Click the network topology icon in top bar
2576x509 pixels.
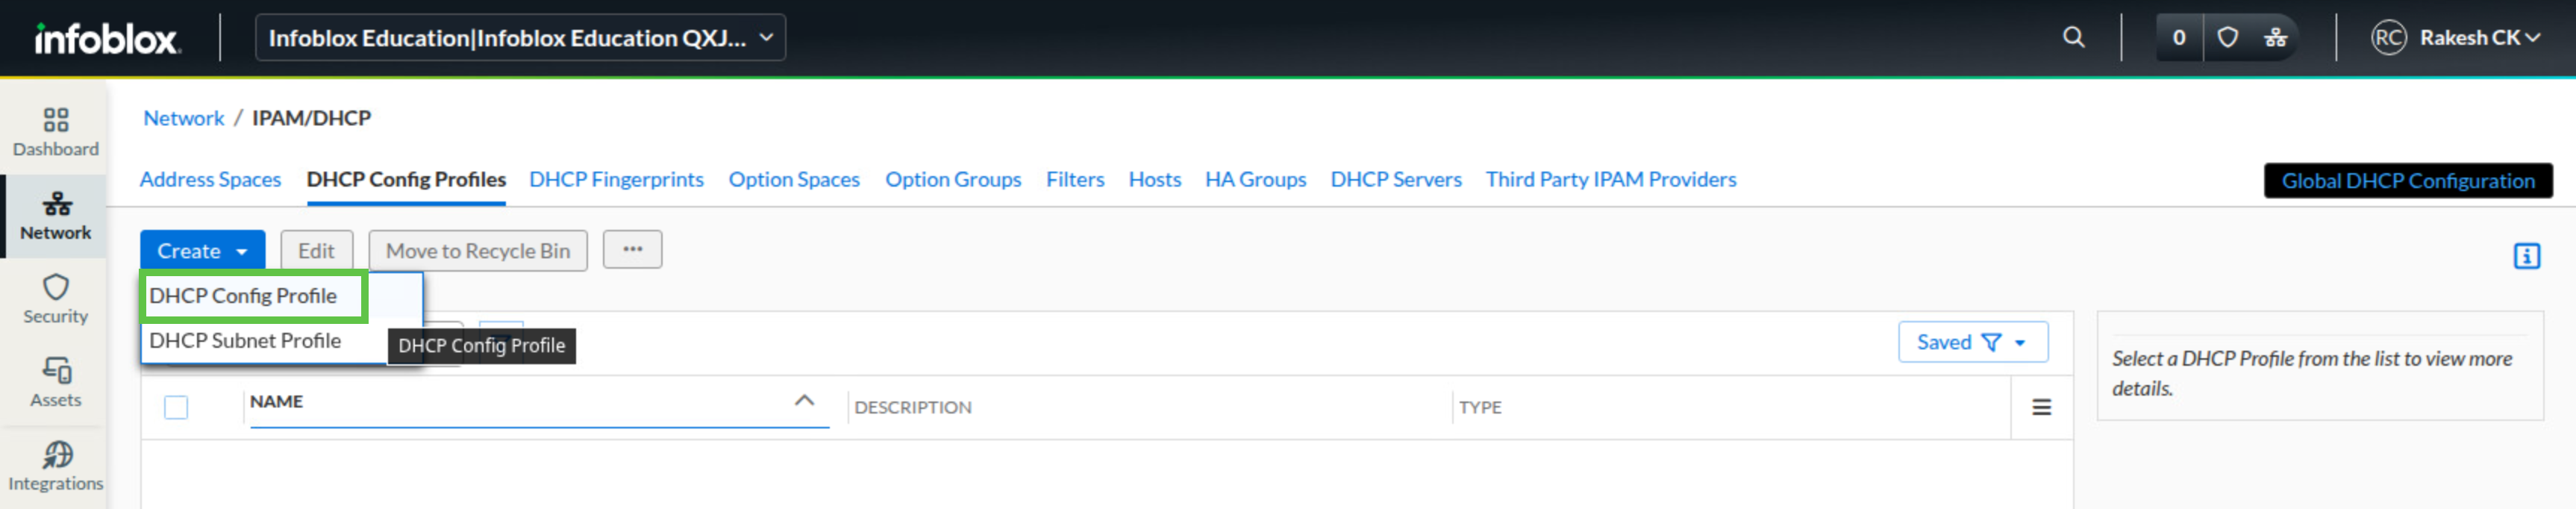pos(2276,38)
